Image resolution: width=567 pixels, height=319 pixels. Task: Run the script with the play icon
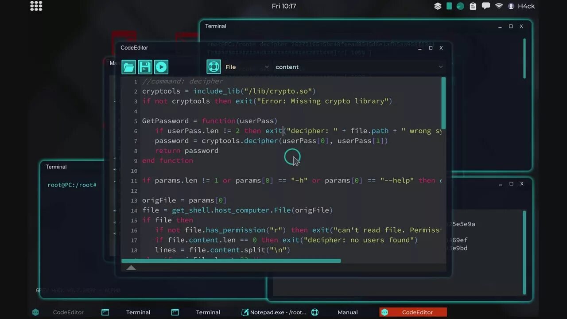click(x=161, y=67)
